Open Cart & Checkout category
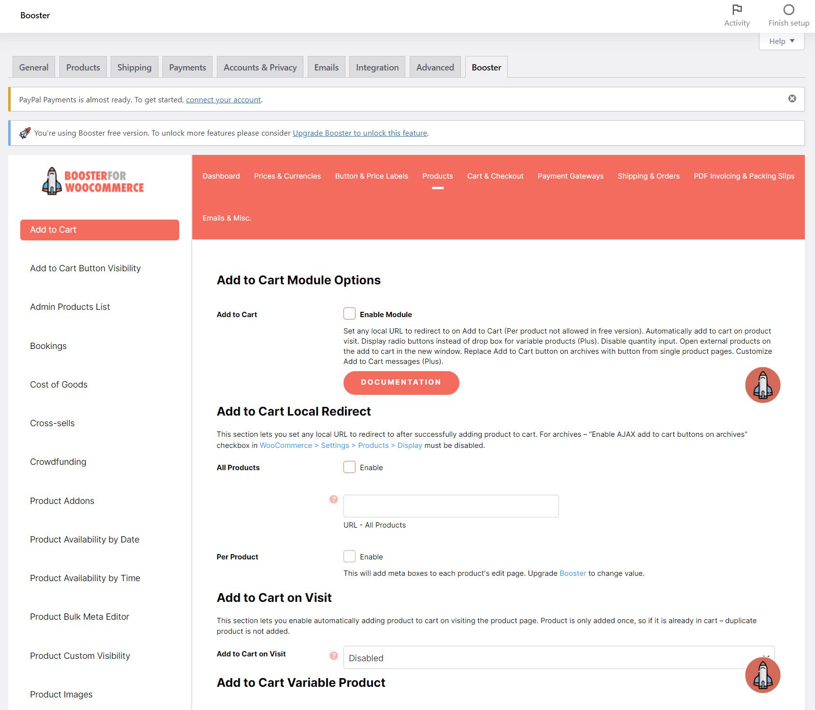 [x=495, y=176]
